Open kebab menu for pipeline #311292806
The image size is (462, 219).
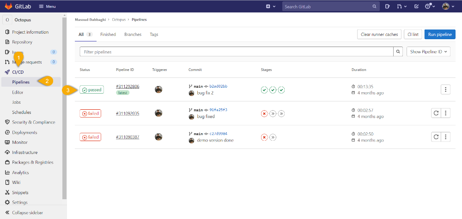coord(445,89)
